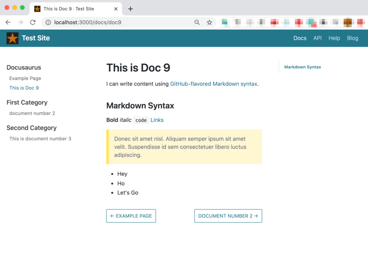Open the Help page
The image size is (368, 268).
334,38
